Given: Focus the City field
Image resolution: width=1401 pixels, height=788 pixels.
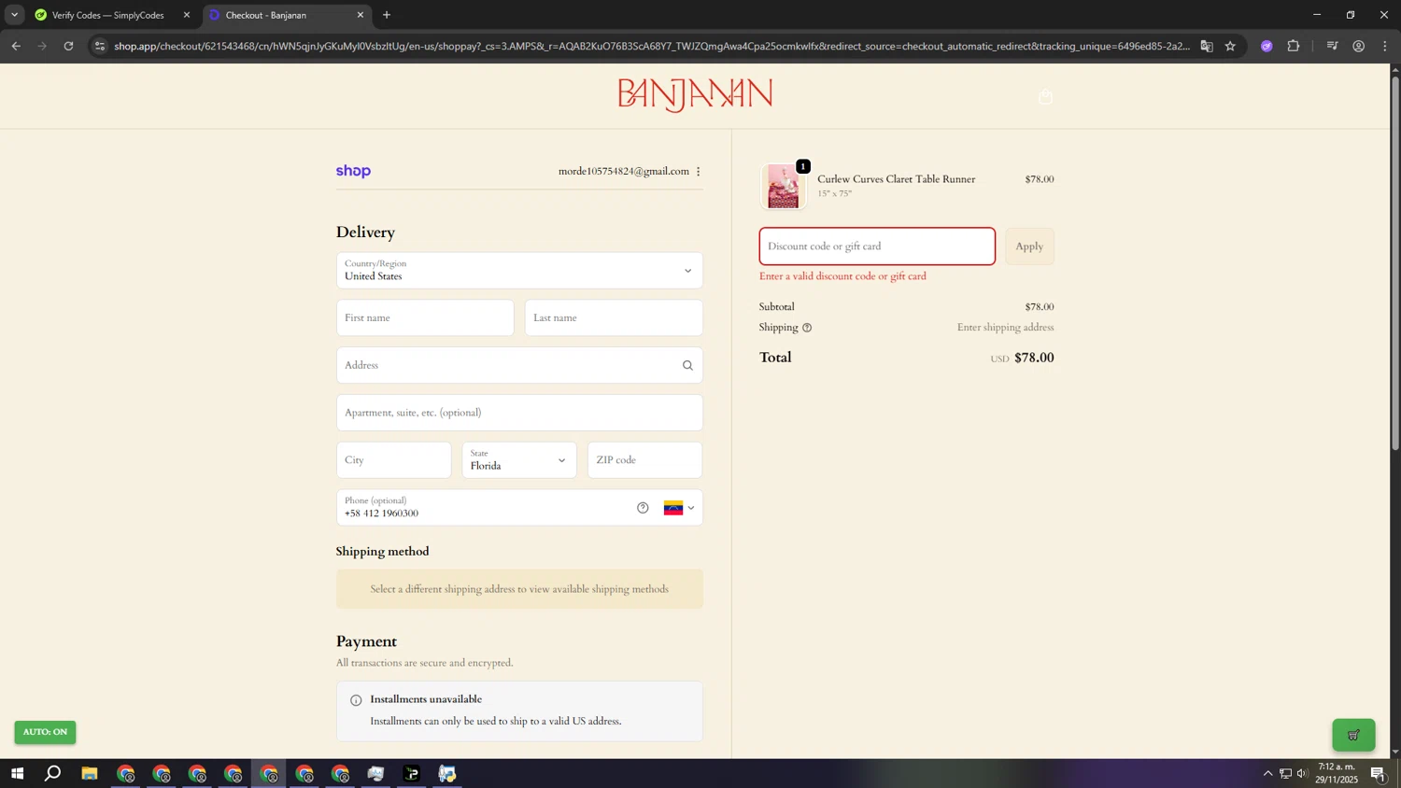Looking at the screenshot, I should tap(393, 460).
